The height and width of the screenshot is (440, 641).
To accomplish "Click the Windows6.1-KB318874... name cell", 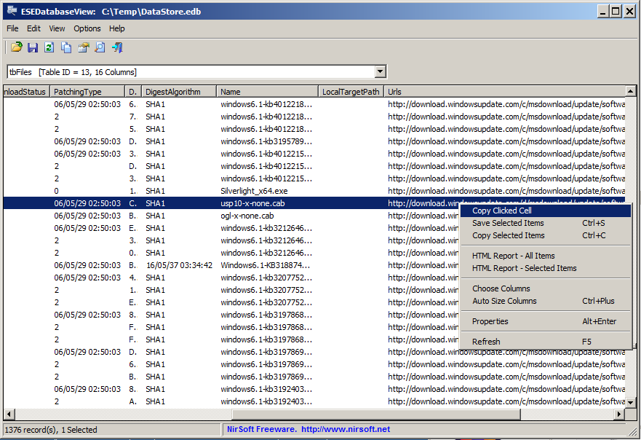I will coord(266,265).
